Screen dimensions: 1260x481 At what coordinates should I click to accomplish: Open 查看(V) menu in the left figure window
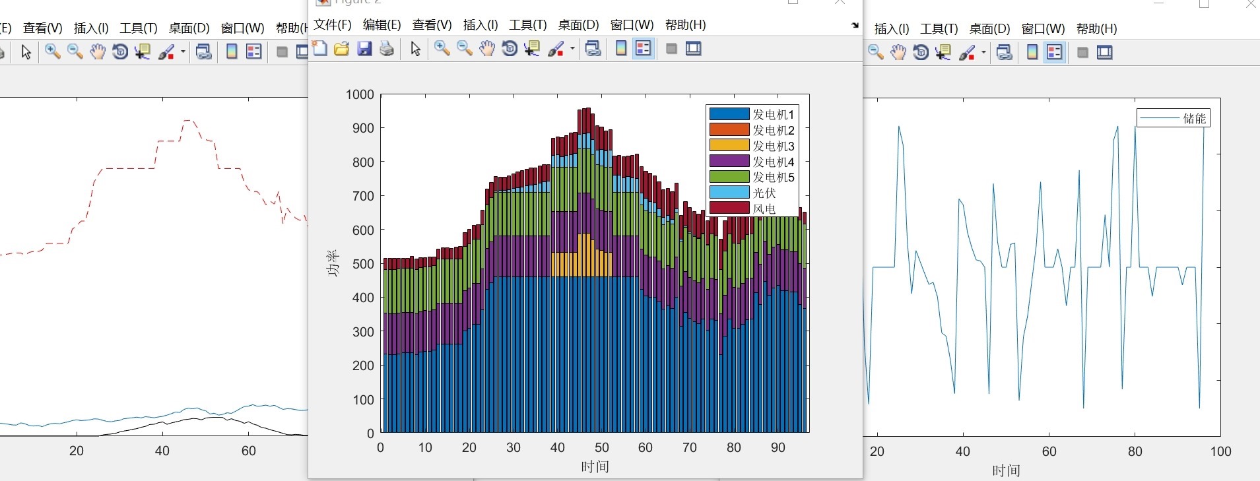[43, 28]
